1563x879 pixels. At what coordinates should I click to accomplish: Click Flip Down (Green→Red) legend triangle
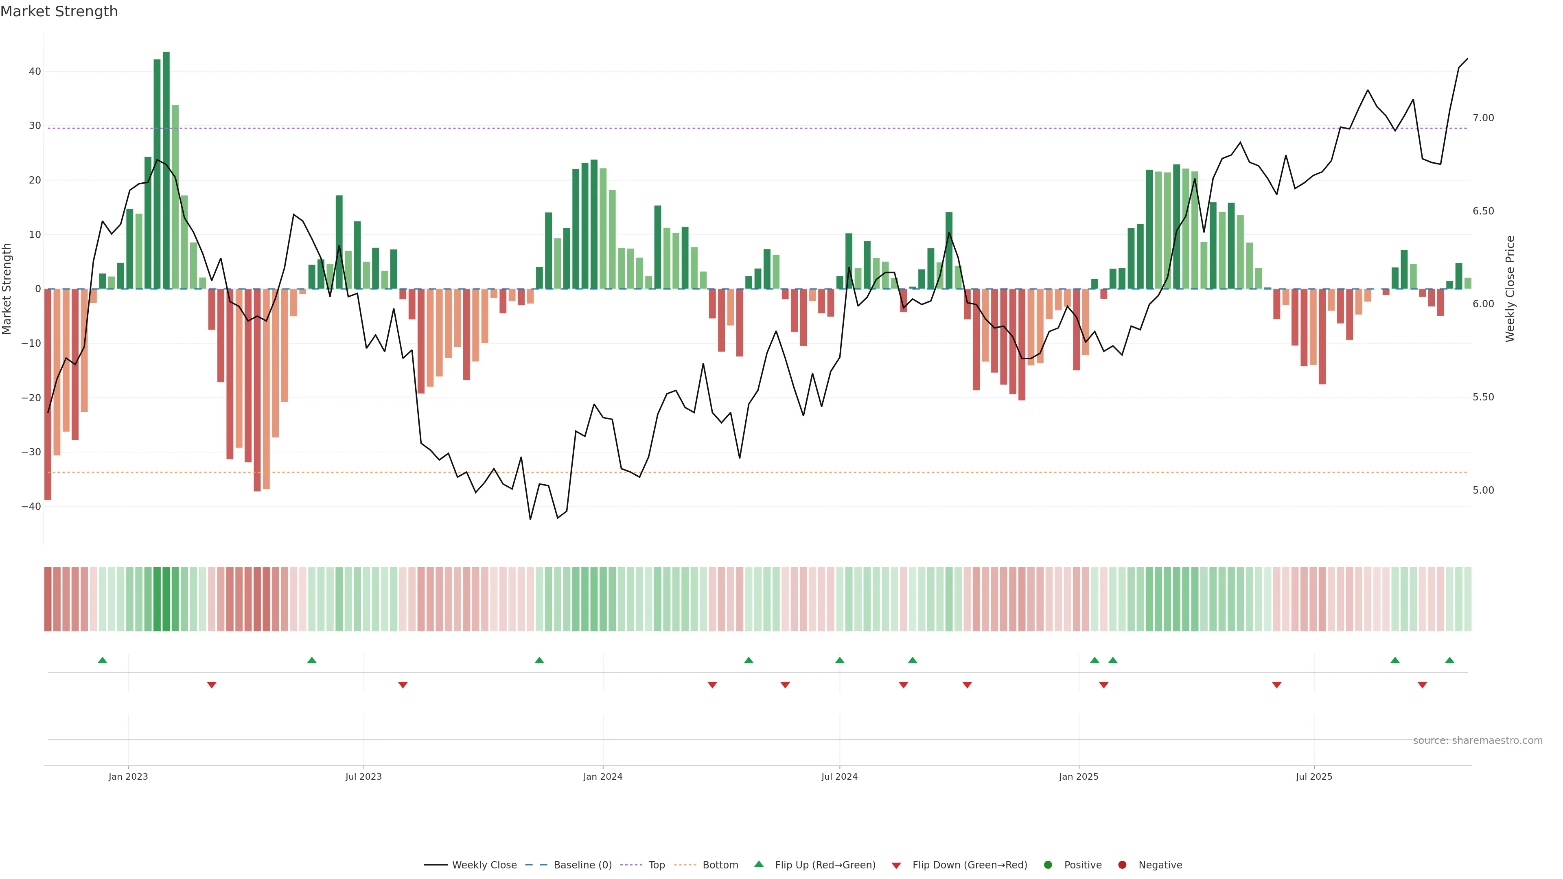coord(896,866)
